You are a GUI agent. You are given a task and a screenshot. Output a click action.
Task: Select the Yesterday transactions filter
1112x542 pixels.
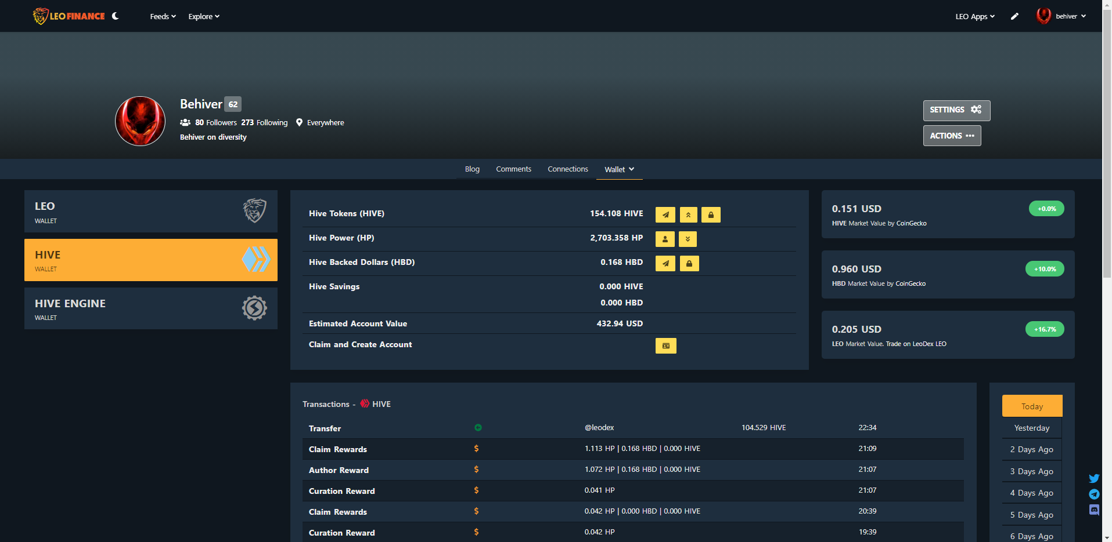point(1032,428)
